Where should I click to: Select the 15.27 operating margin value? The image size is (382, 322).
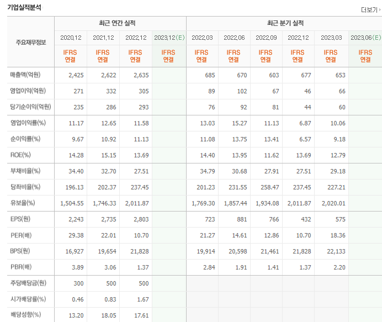(x=240, y=123)
